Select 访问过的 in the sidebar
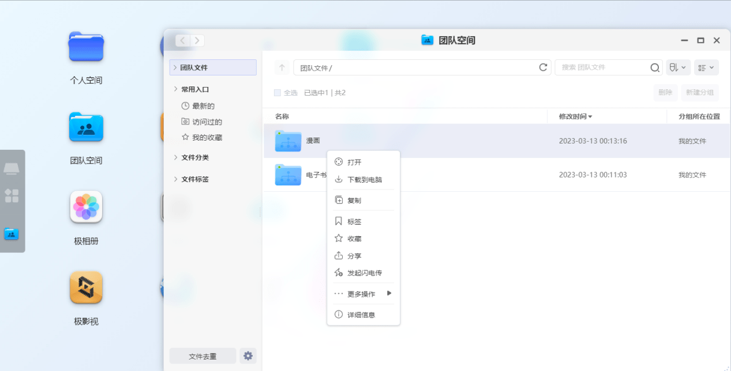731x371 pixels. (x=207, y=122)
